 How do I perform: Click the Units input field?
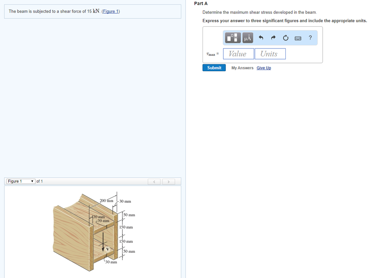click(x=270, y=54)
